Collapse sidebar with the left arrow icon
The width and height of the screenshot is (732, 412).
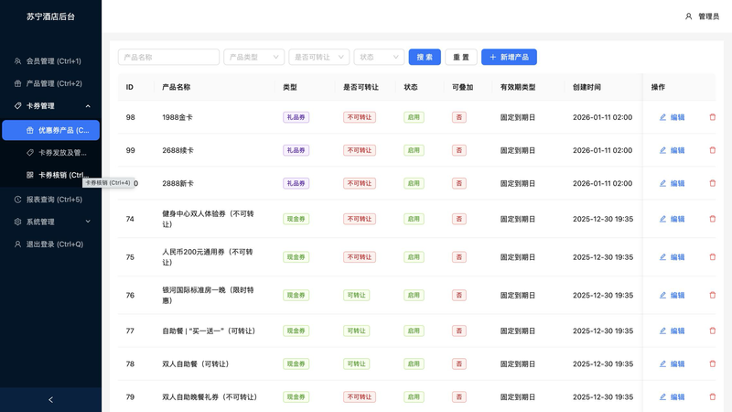[50, 399]
